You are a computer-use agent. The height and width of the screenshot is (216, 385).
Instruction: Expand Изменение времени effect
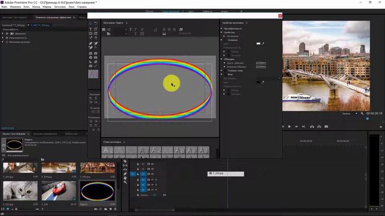tap(2, 42)
